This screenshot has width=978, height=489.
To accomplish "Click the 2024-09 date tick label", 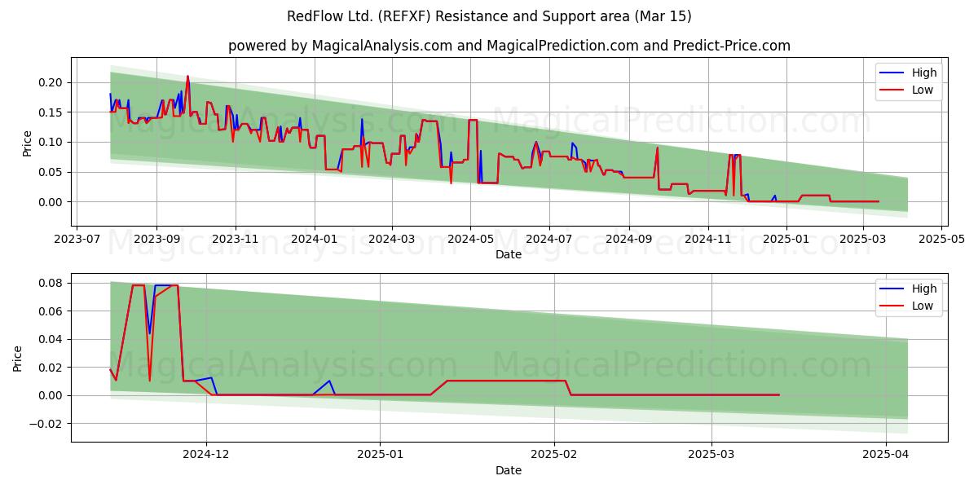I will pos(628,240).
